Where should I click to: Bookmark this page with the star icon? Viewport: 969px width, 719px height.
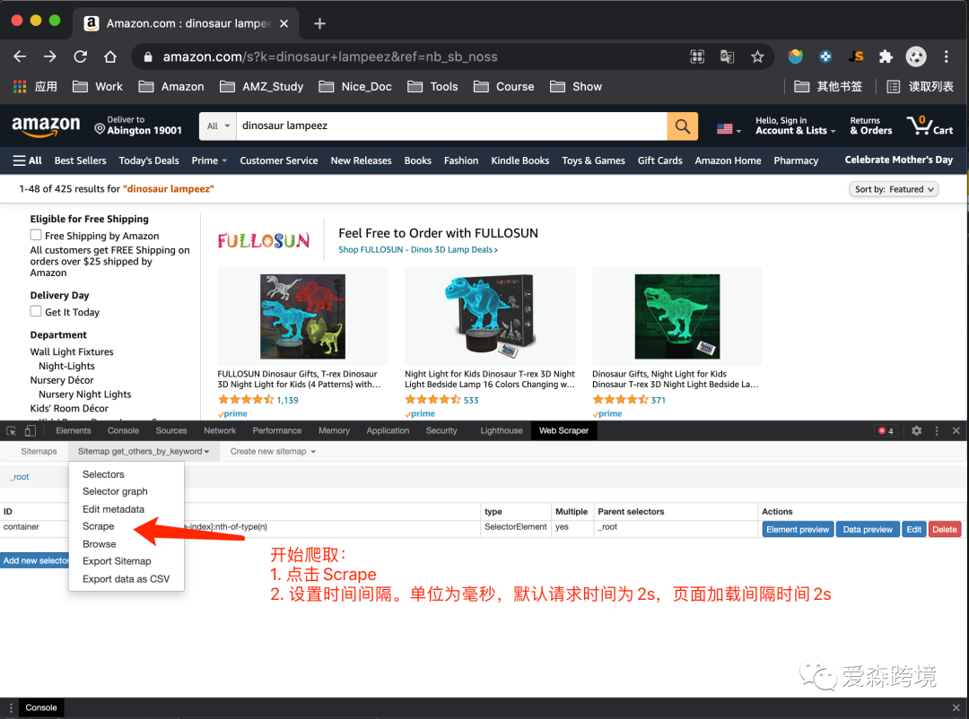pos(757,56)
